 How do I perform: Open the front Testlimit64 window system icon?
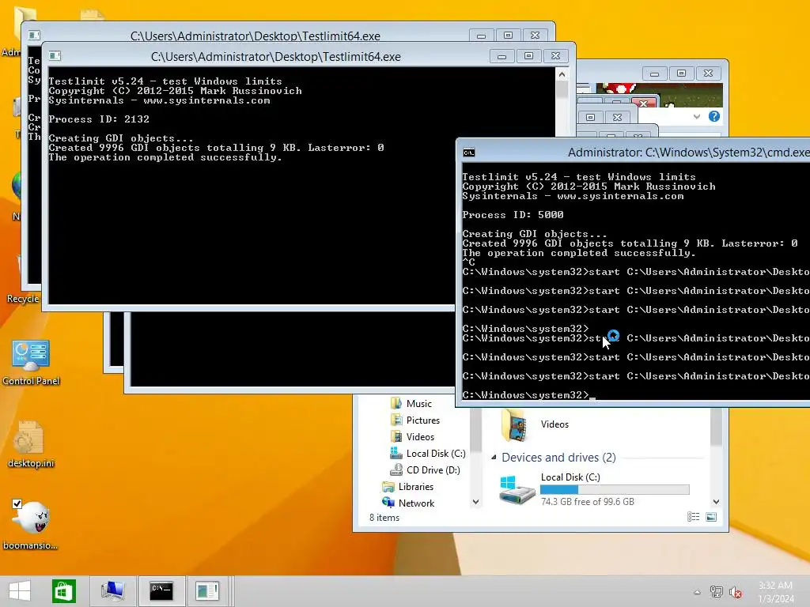click(x=55, y=56)
